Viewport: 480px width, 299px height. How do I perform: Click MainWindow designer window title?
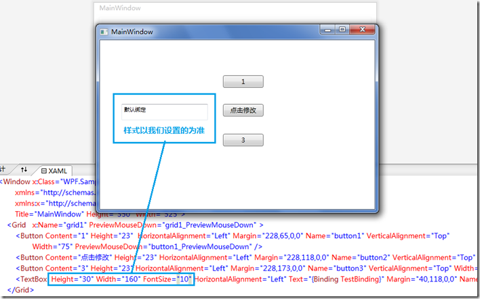click(x=120, y=8)
